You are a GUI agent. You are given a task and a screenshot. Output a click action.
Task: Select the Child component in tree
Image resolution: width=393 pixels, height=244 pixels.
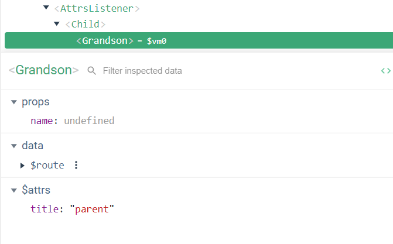[86, 25]
